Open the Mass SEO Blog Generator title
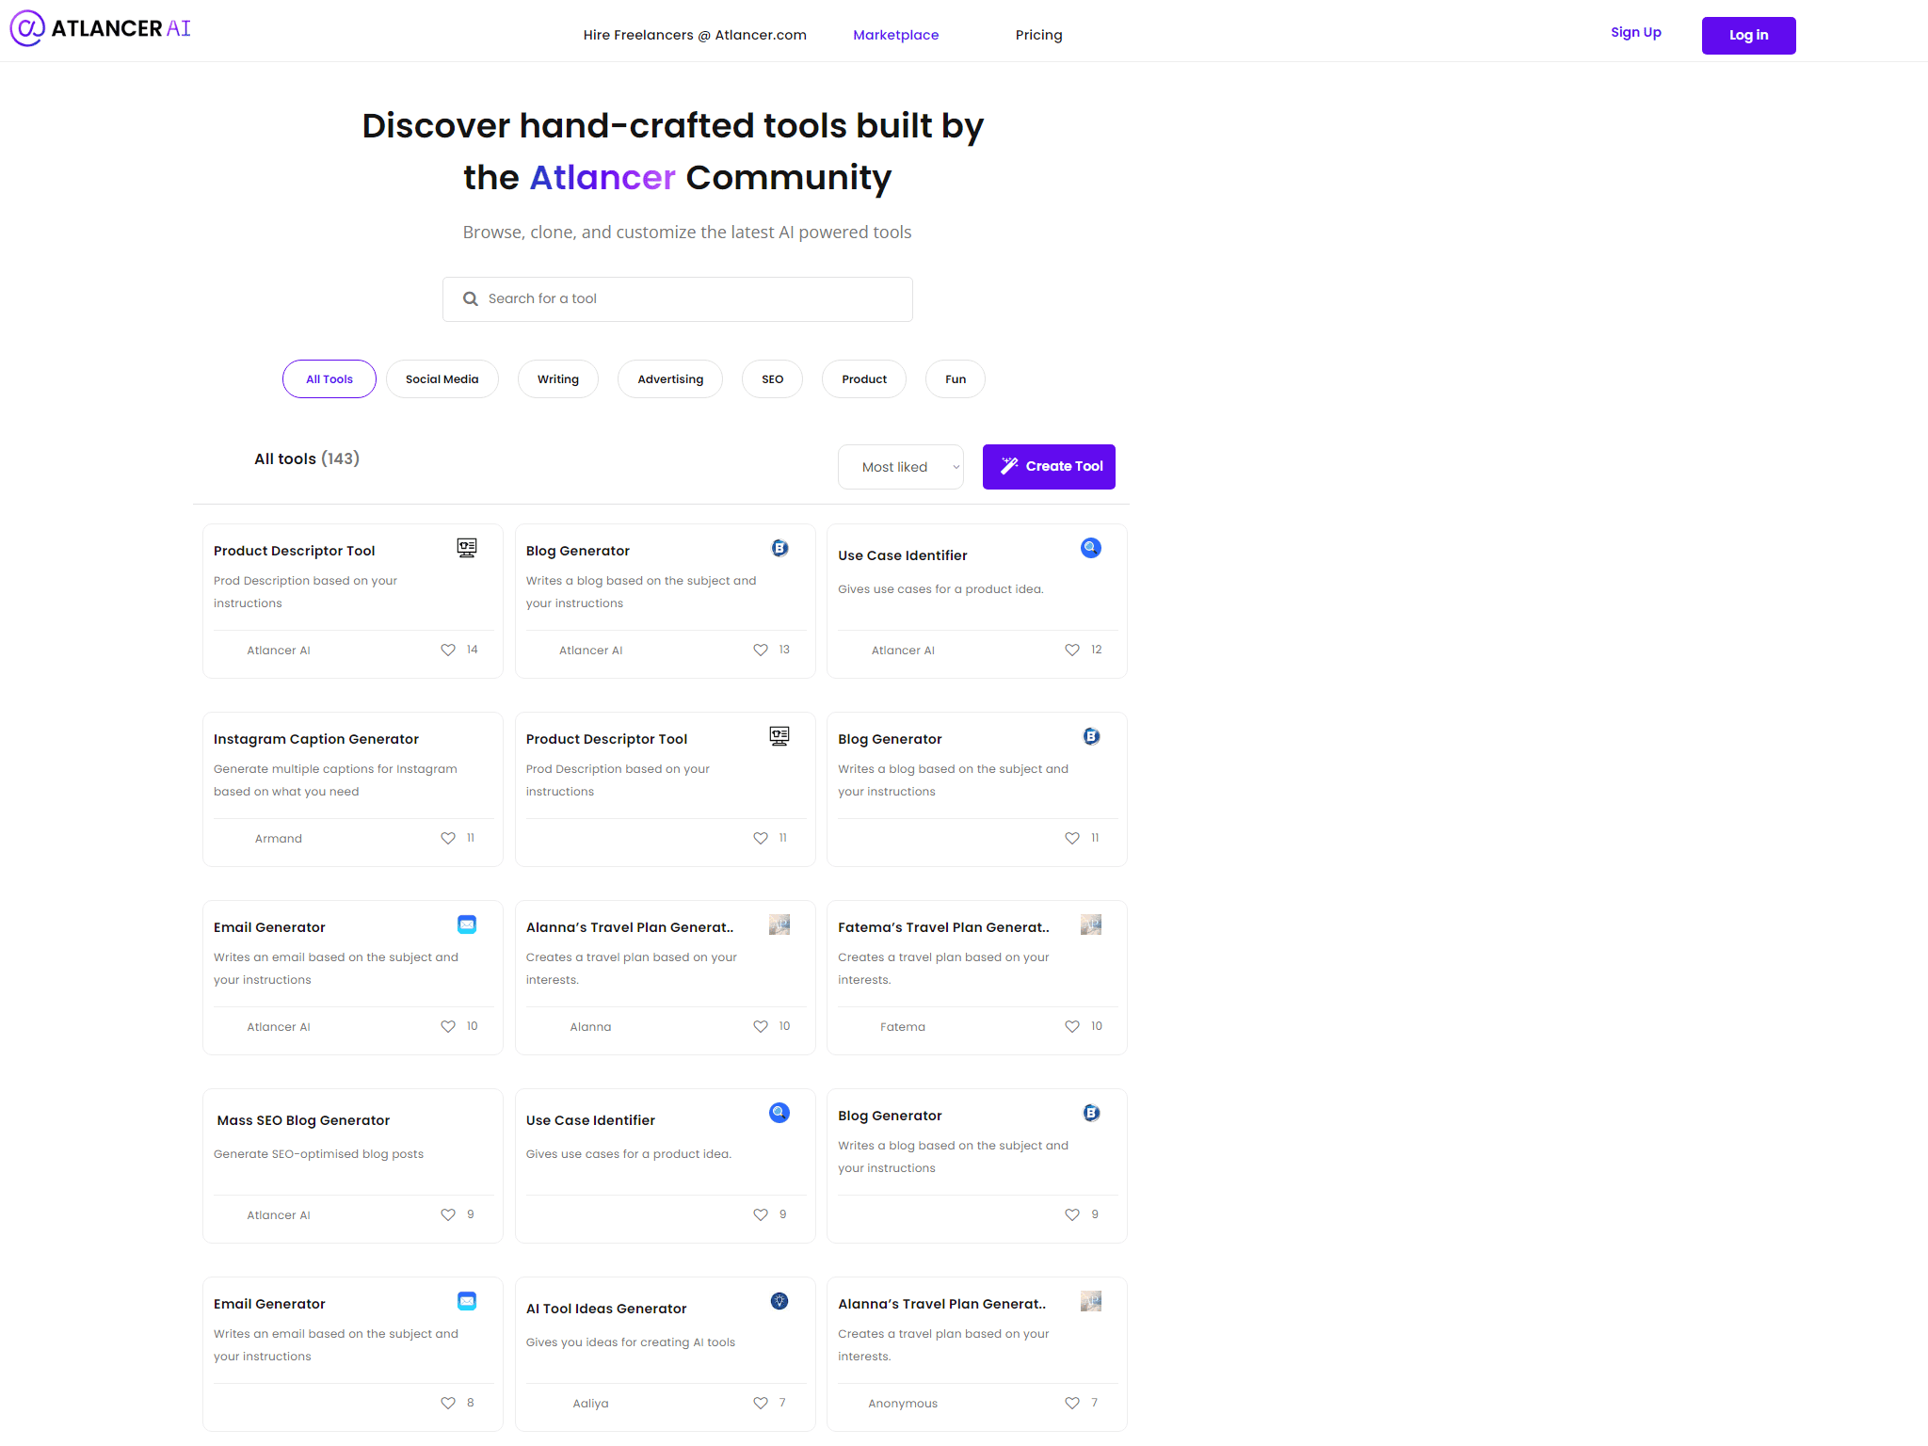 303,1120
